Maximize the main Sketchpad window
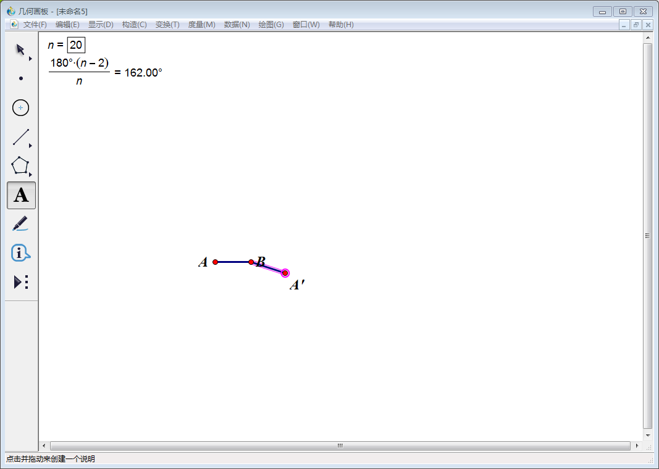659x469 pixels. 623,11
